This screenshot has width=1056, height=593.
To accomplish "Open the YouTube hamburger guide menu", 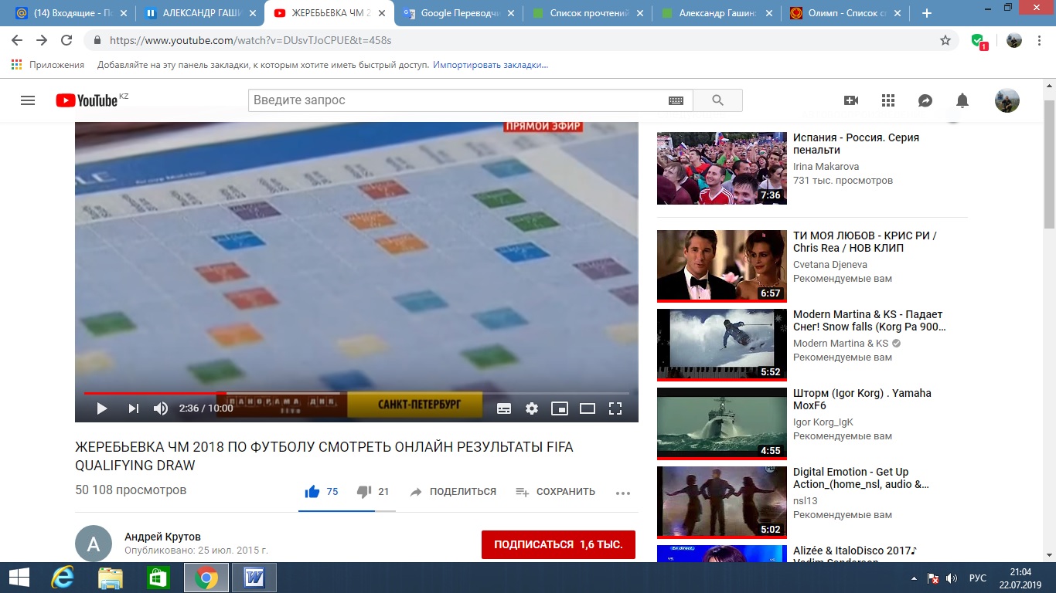I will (x=28, y=100).
